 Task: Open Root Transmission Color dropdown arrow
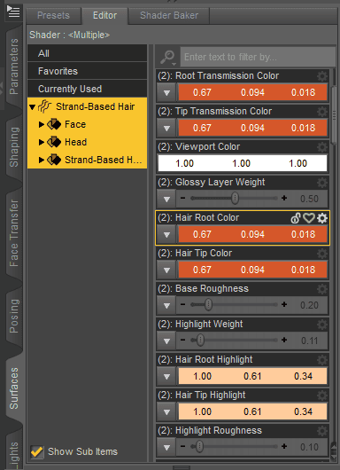click(x=166, y=92)
